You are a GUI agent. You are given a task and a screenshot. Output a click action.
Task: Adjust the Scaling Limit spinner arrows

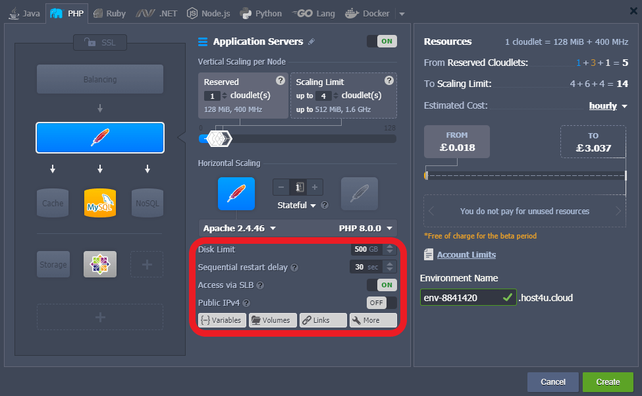(336, 96)
